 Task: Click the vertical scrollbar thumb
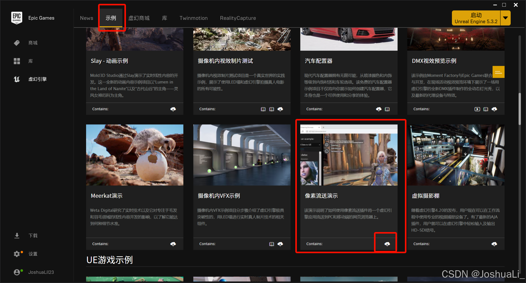click(x=520, y=109)
